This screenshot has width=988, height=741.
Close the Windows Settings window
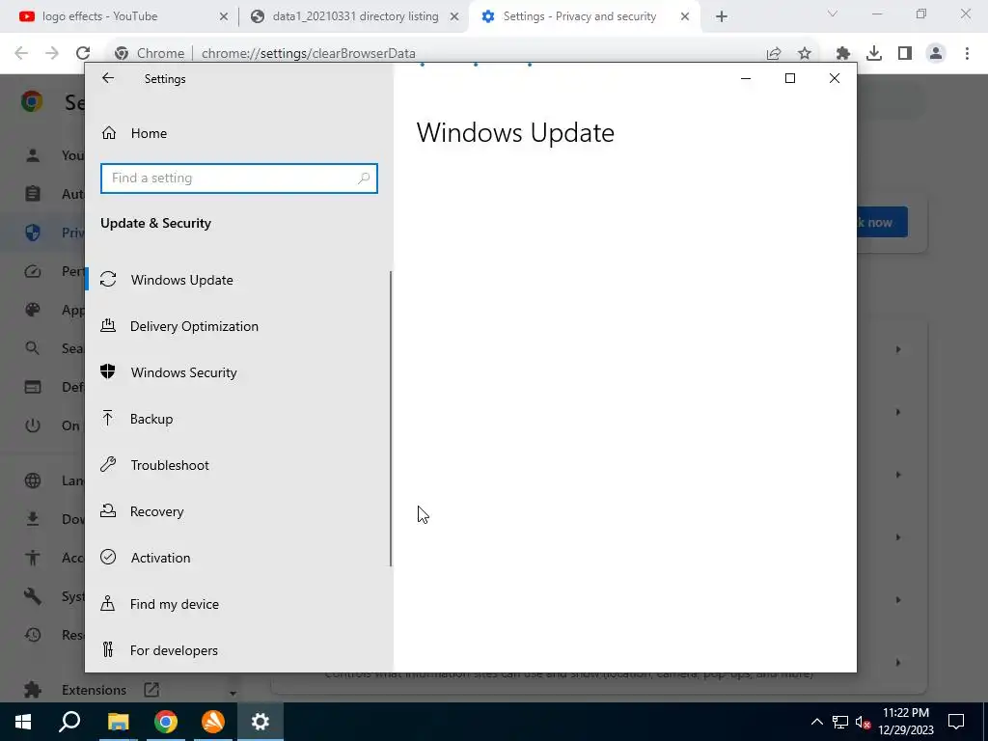point(835,78)
